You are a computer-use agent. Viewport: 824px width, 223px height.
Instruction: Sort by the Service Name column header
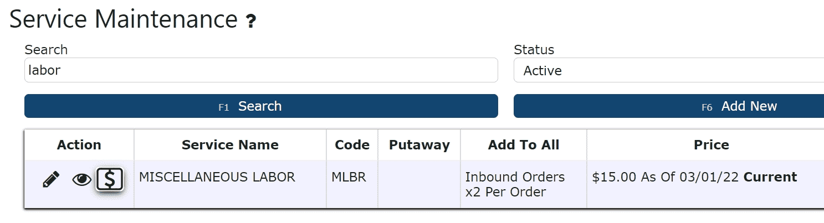click(x=230, y=145)
